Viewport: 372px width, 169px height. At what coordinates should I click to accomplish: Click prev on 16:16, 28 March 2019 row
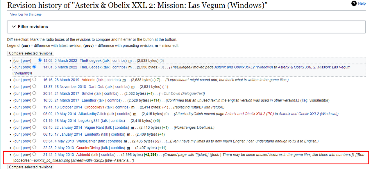click(27, 80)
